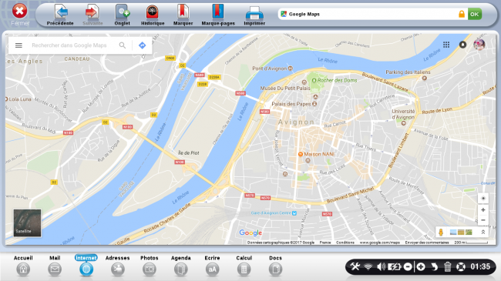Click the green OK button
501x281 pixels.
click(x=475, y=14)
